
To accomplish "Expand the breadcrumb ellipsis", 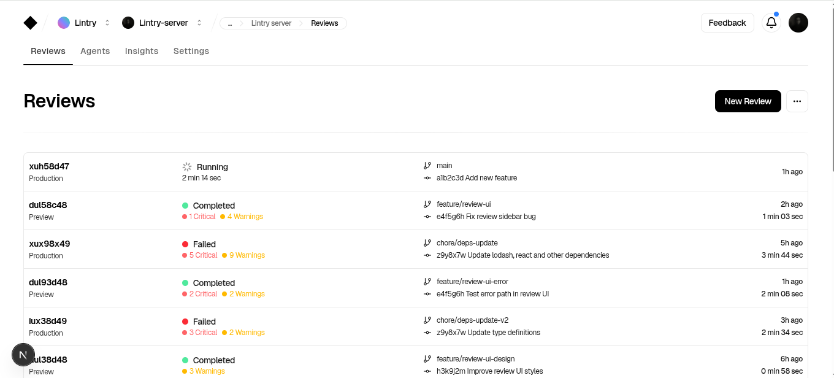I will pyautogui.click(x=230, y=23).
